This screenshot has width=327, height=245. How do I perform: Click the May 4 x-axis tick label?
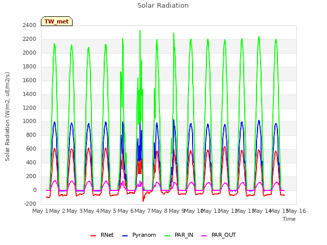91,211
